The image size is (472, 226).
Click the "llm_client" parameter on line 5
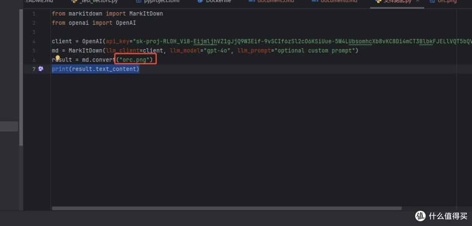(x=123, y=51)
